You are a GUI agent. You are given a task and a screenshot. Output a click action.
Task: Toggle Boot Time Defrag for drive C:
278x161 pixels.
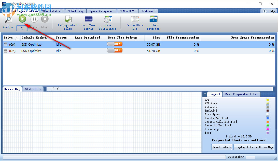pos(115,44)
